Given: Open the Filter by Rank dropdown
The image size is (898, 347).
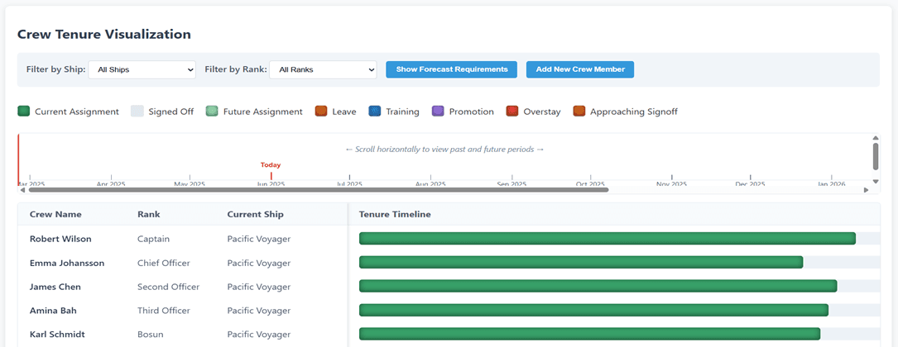Looking at the screenshot, I should point(323,70).
